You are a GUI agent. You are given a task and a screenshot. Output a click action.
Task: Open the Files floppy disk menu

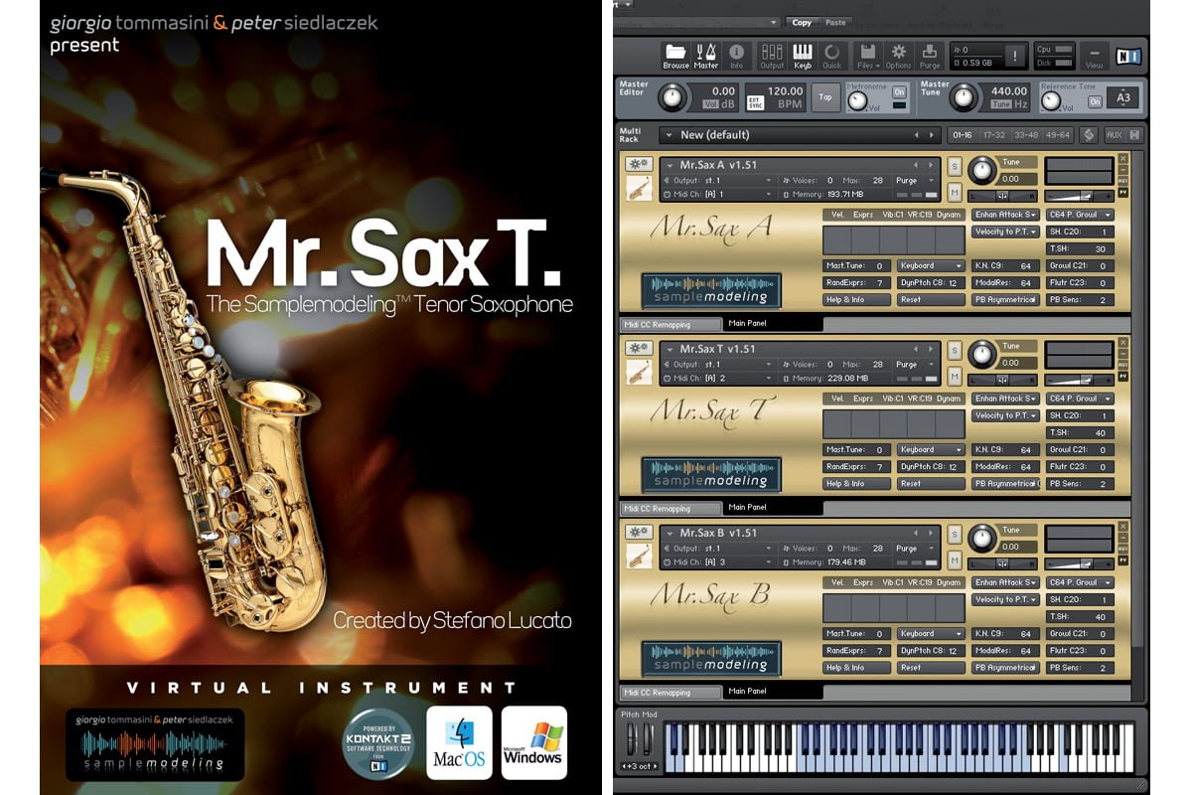click(x=867, y=56)
